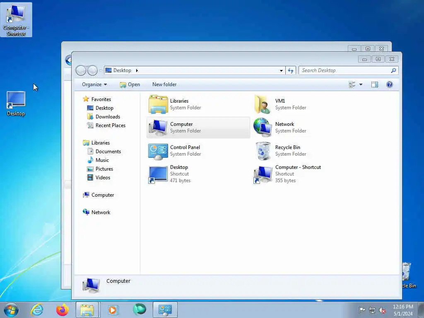Viewport: 424px width, 318px height.
Task: Select the Computer system folder icon in file list
Action: pos(158,128)
